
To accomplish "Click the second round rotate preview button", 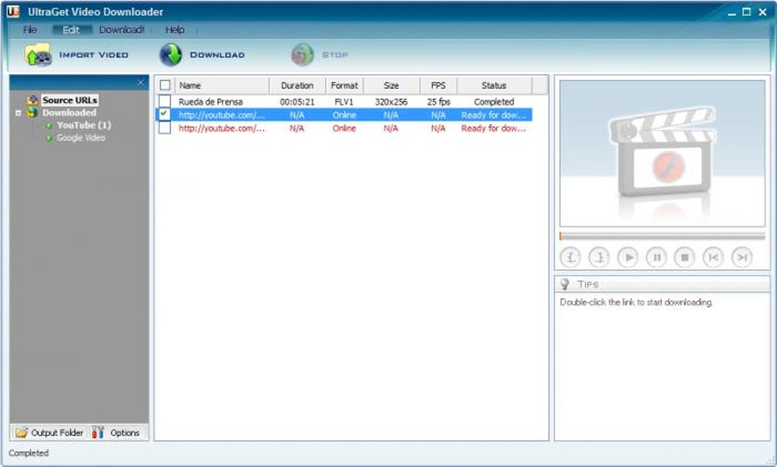I will pos(599,257).
